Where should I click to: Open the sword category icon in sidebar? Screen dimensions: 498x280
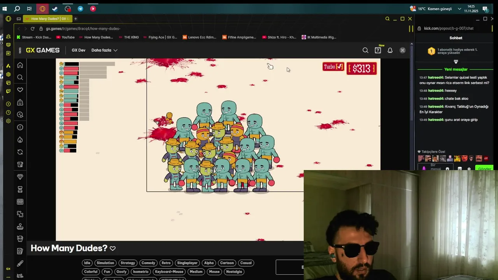click(20, 264)
